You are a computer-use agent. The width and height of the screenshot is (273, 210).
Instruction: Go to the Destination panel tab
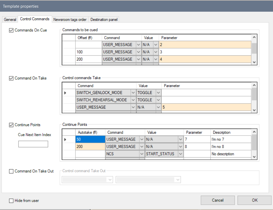[104, 20]
